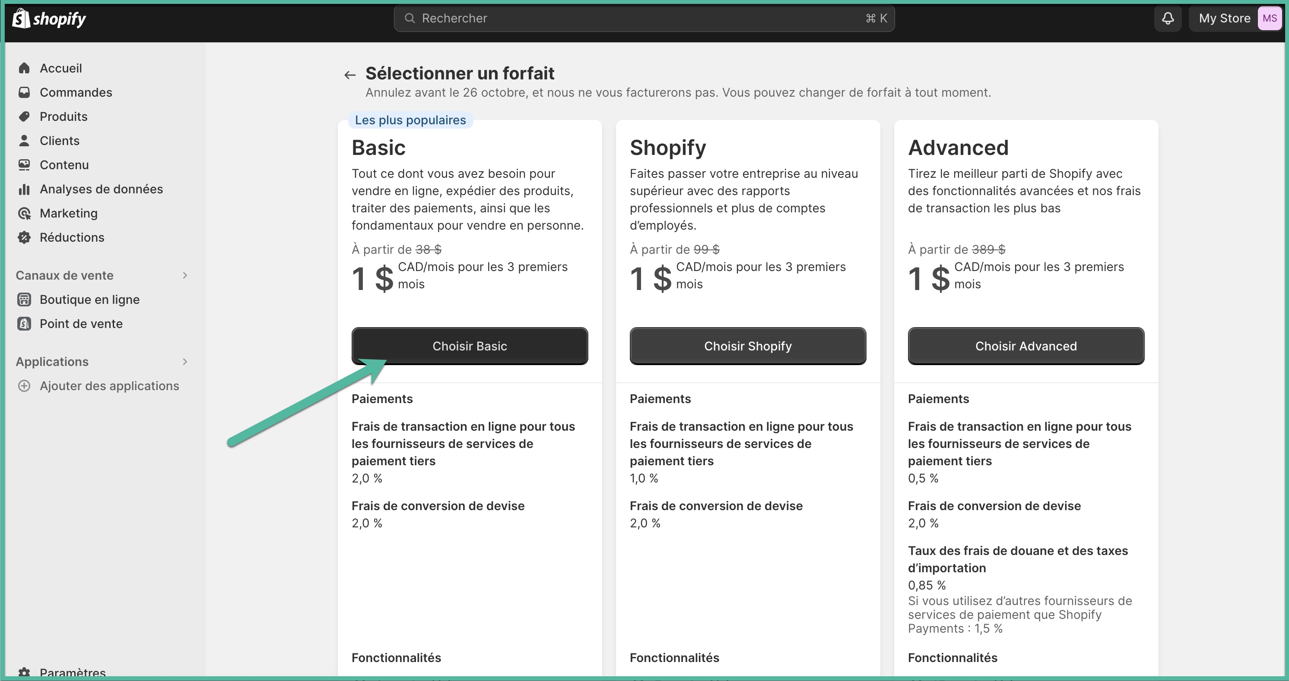Click the Choisir Basic button
Screen dimensions: 1289x681
(x=470, y=346)
